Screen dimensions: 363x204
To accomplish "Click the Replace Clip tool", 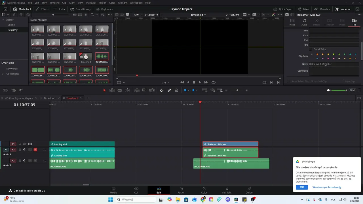I will point(152,90).
